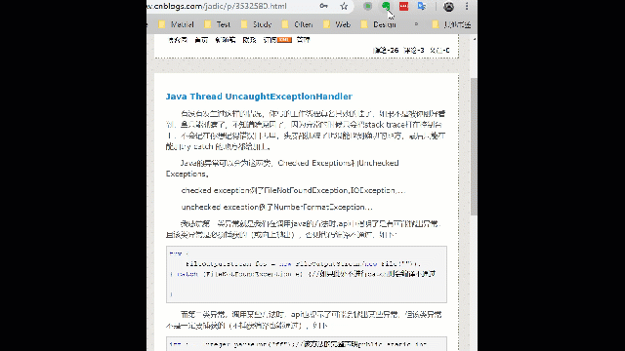Open Chrome's three-dot menu
This screenshot has width=625, height=351.
(467, 6)
